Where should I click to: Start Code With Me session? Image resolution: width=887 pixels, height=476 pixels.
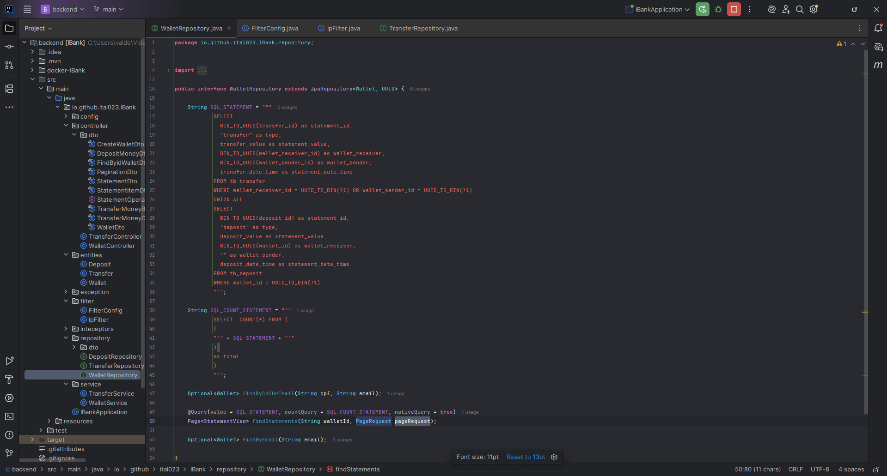coord(786,9)
